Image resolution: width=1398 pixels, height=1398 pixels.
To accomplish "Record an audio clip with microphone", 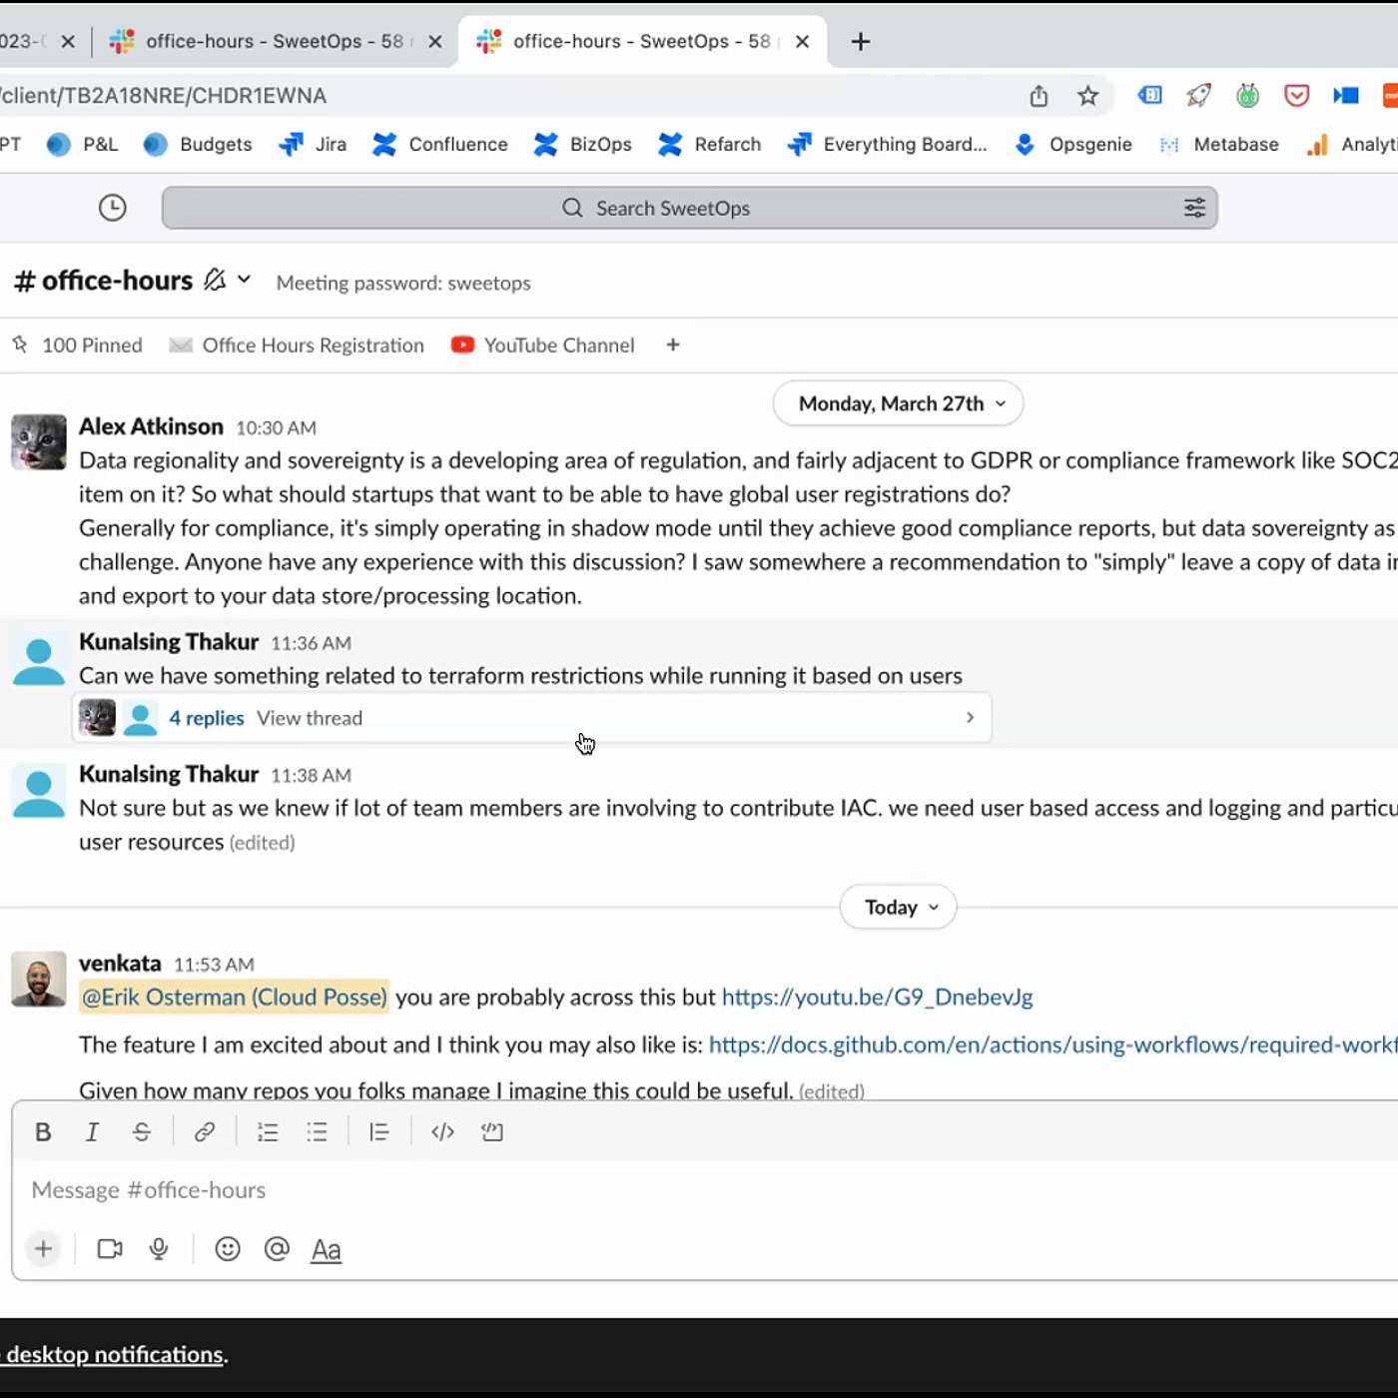I will pos(159,1249).
